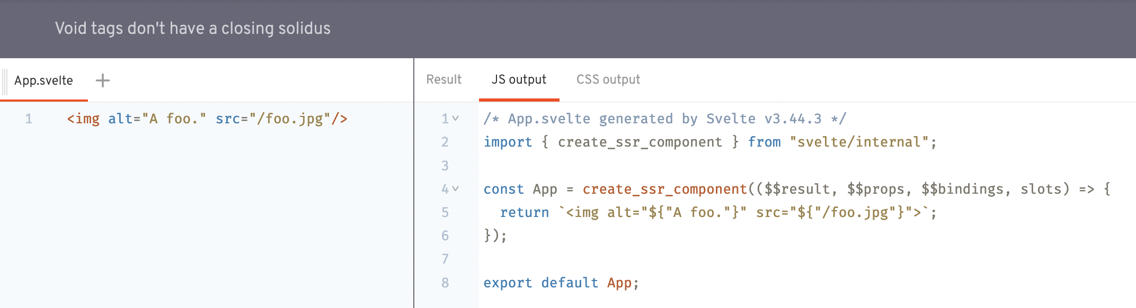Click the closing '});' on output line 6
The width and height of the screenshot is (1136, 308).
point(495,235)
